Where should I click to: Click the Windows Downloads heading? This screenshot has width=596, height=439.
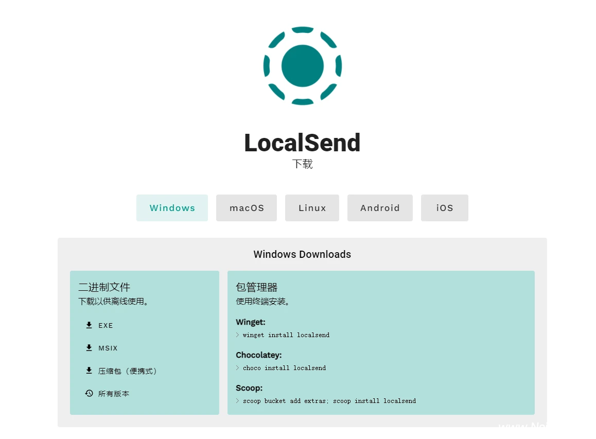click(302, 254)
